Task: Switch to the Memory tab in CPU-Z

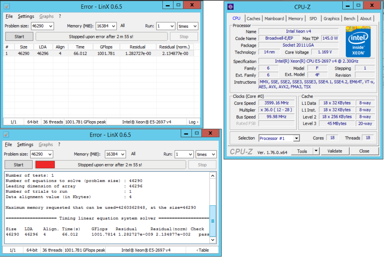Action: coord(296,19)
